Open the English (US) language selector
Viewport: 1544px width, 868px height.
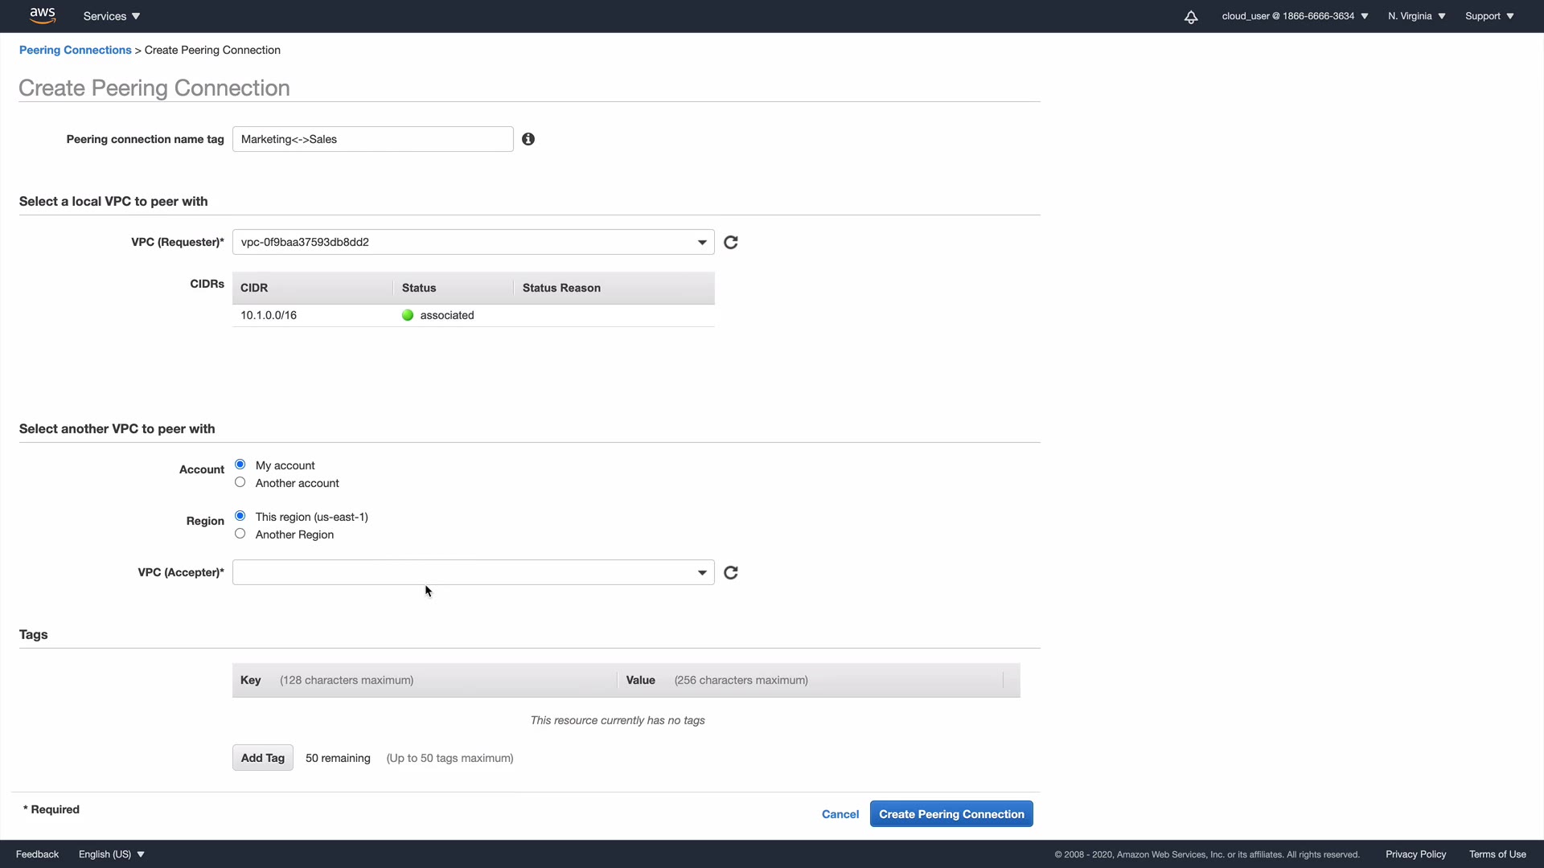coord(111,854)
